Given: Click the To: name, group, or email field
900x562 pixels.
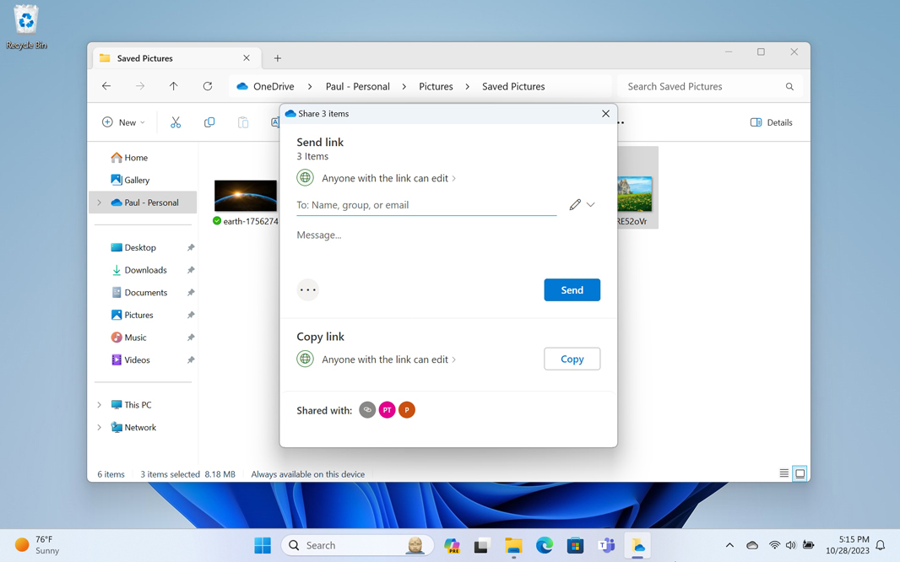Looking at the screenshot, I should (x=426, y=205).
